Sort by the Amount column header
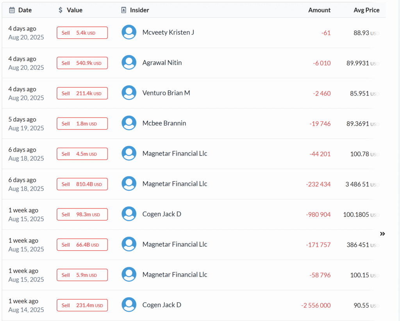This screenshot has width=400, height=321. [x=319, y=10]
